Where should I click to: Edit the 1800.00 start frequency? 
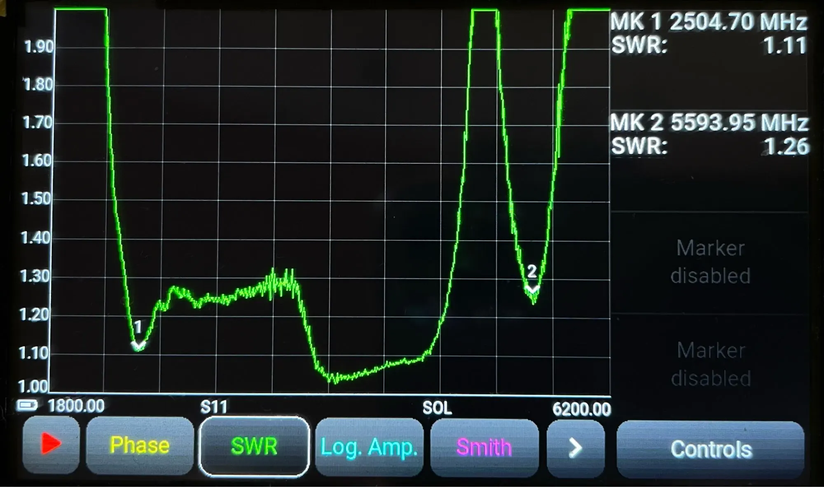click(76, 406)
